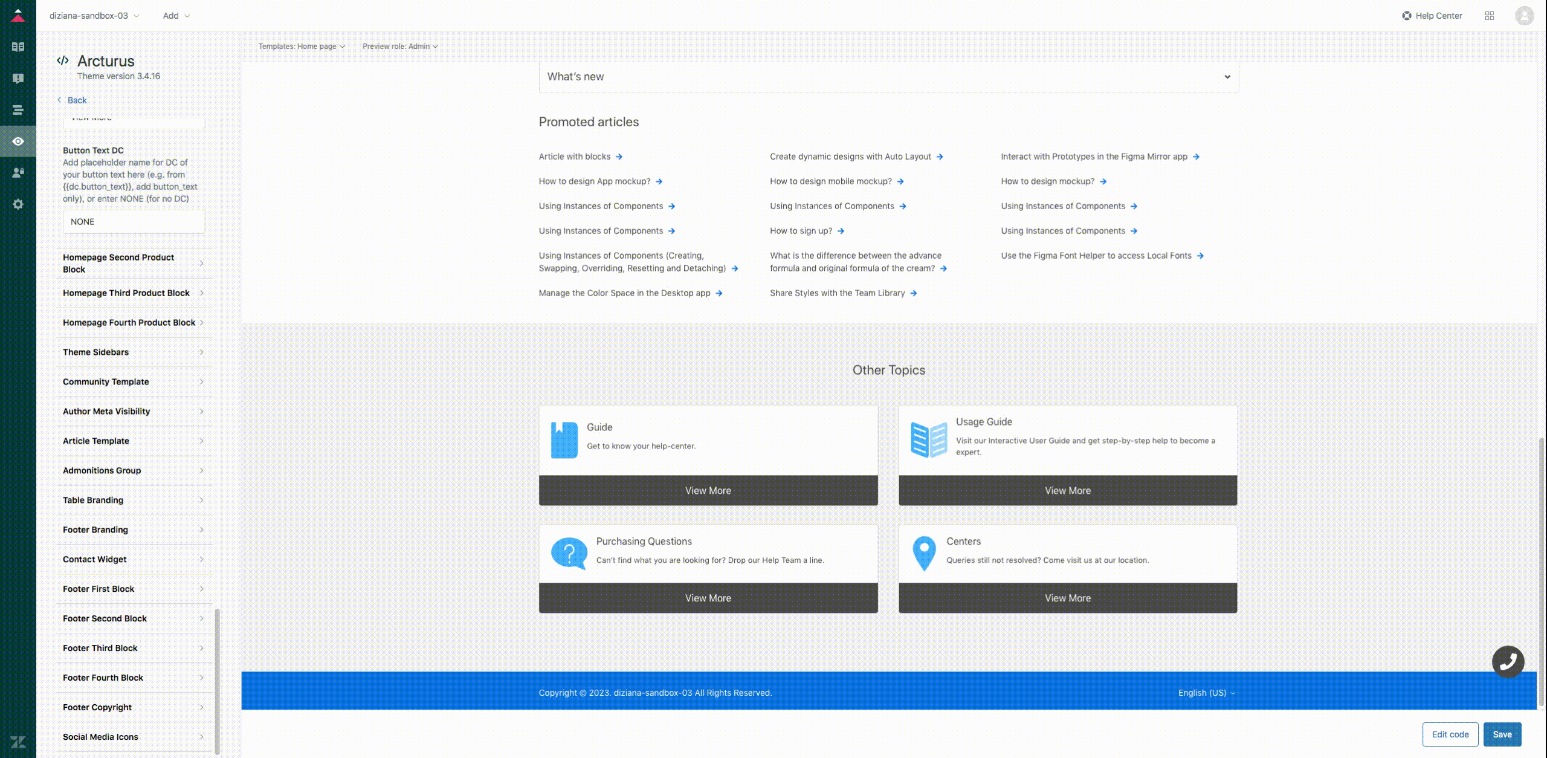Click the Button Text DC input field

tap(134, 222)
